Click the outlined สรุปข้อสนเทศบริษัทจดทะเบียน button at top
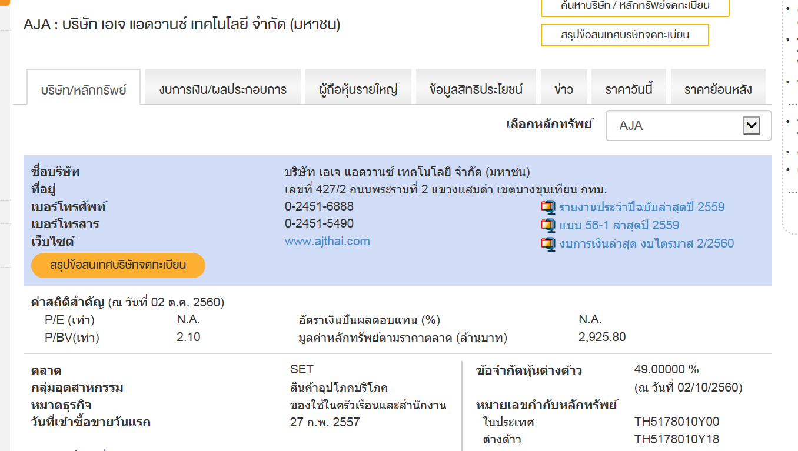The width and height of the screenshot is (798, 451). coord(625,35)
